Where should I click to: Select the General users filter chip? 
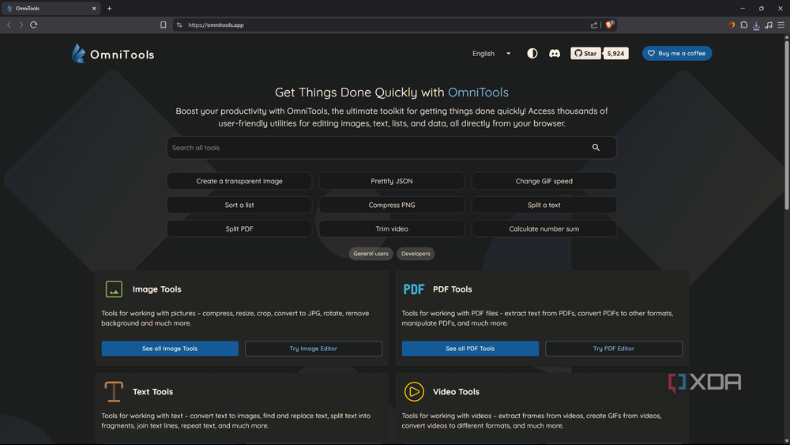click(x=371, y=254)
